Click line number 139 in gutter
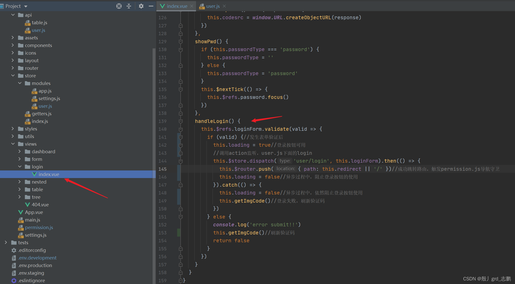Image resolution: width=515 pixels, height=284 pixels. pyautogui.click(x=162, y=121)
